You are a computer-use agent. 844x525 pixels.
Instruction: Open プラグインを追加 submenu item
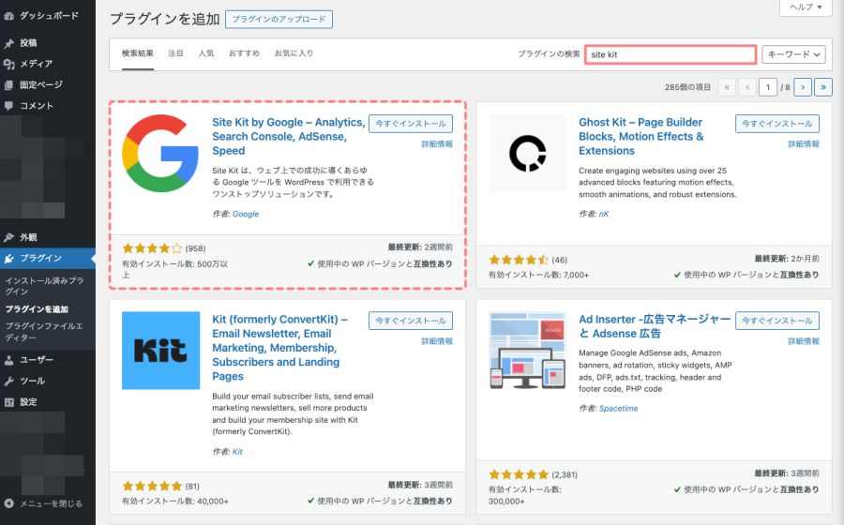[37, 309]
